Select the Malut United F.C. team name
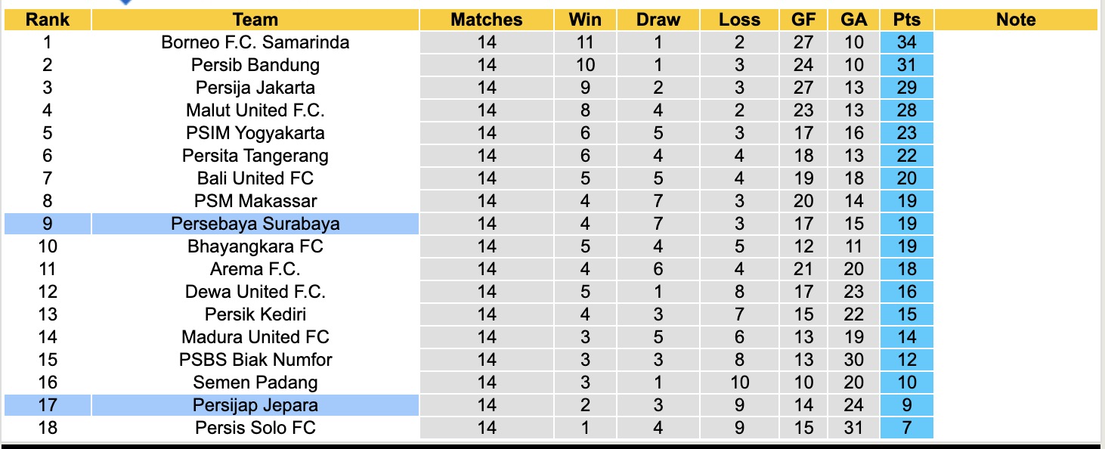This screenshot has height=449, width=1105. point(255,110)
